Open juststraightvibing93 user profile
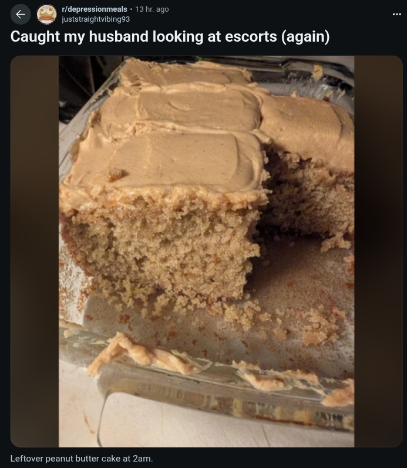The width and height of the screenshot is (407, 468). coord(96,19)
